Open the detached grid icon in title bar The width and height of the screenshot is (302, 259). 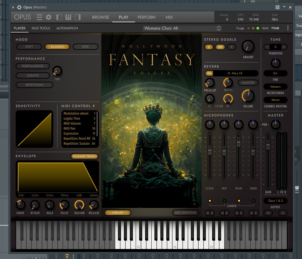[278, 7]
